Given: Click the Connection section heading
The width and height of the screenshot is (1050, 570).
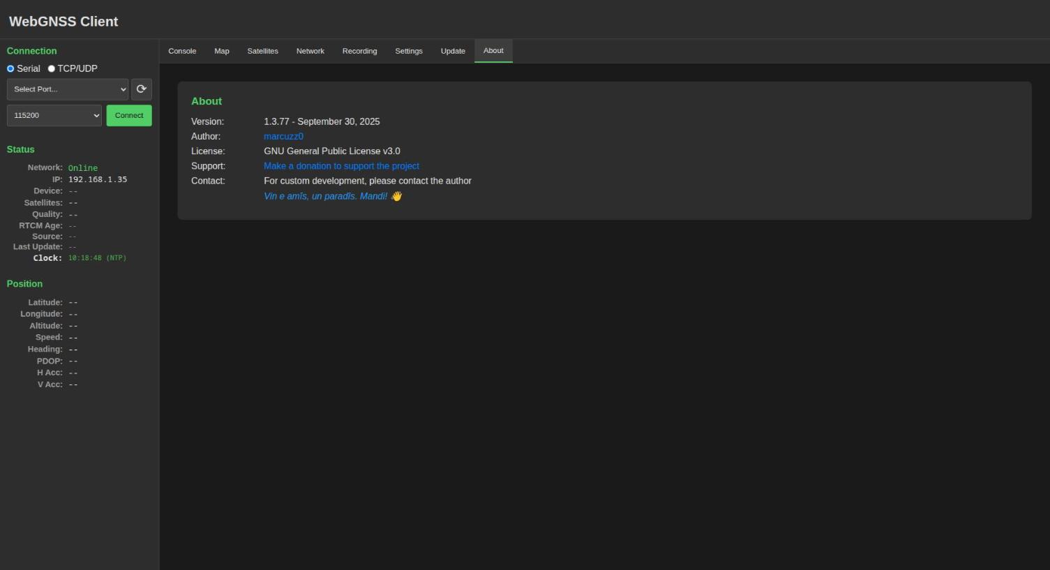Looking at the screenshot, I should 31,51.
